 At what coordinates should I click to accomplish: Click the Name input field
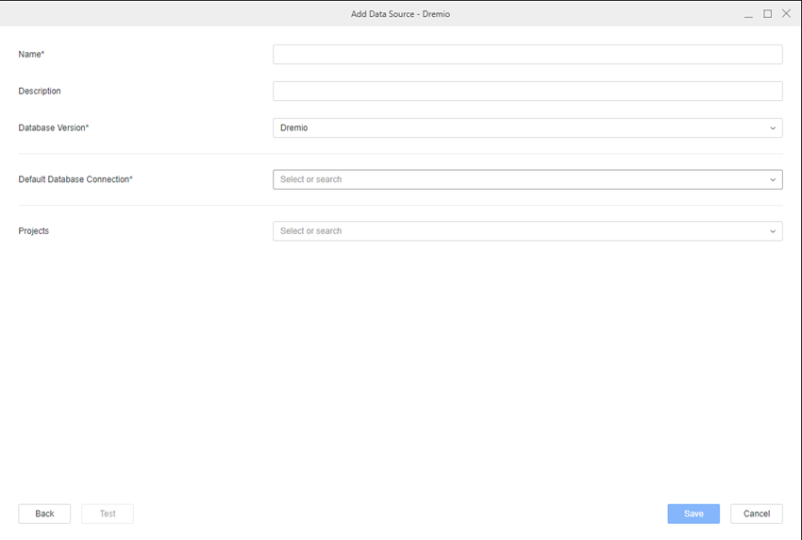(x=526, y=55)
